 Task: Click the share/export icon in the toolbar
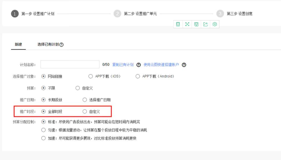click(205, 24)
